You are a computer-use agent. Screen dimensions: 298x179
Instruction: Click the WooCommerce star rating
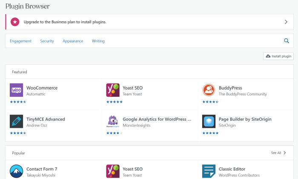click(18, 102)
